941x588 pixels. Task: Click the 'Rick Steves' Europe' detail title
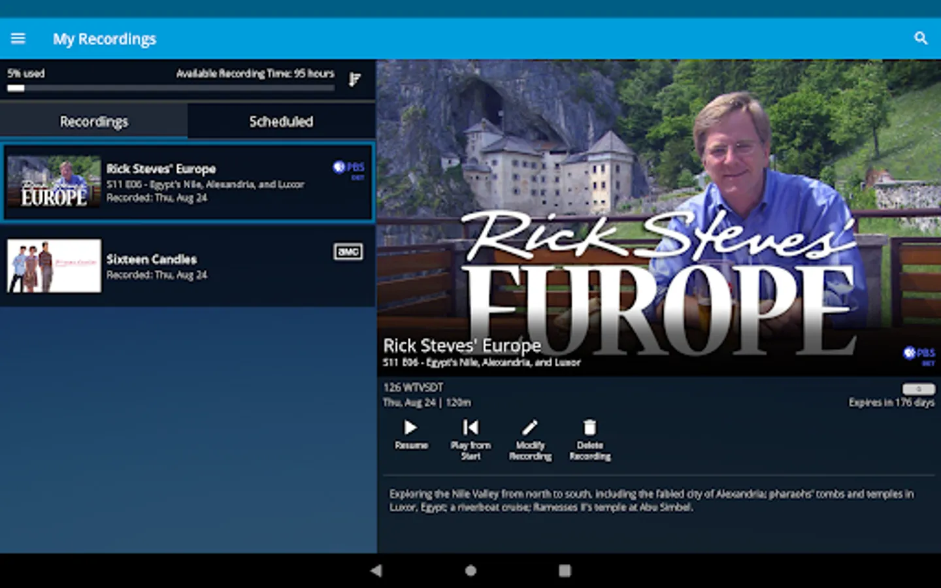click(462, 345)
